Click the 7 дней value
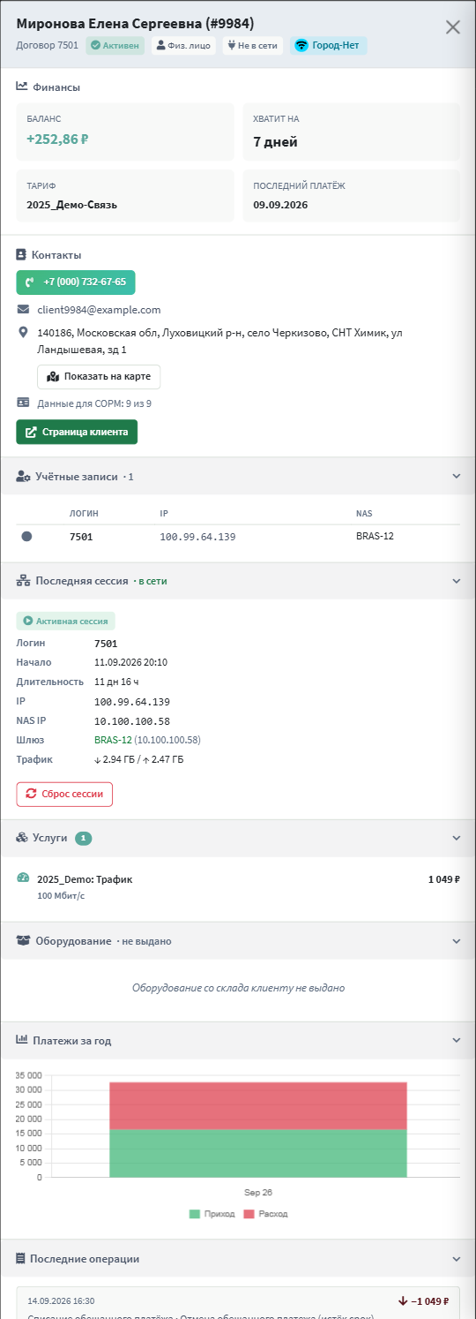Screen dimensions: 476x1319 [x=275, y=141]
